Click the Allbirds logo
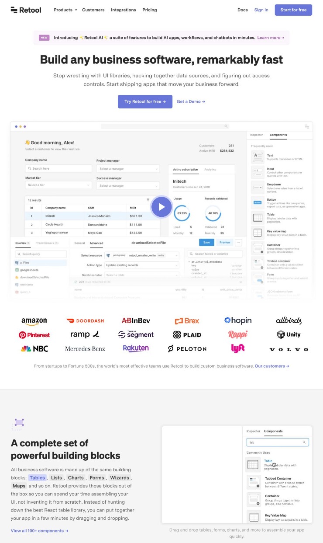This screenshot has height=543, width=323. coord(289,321)
